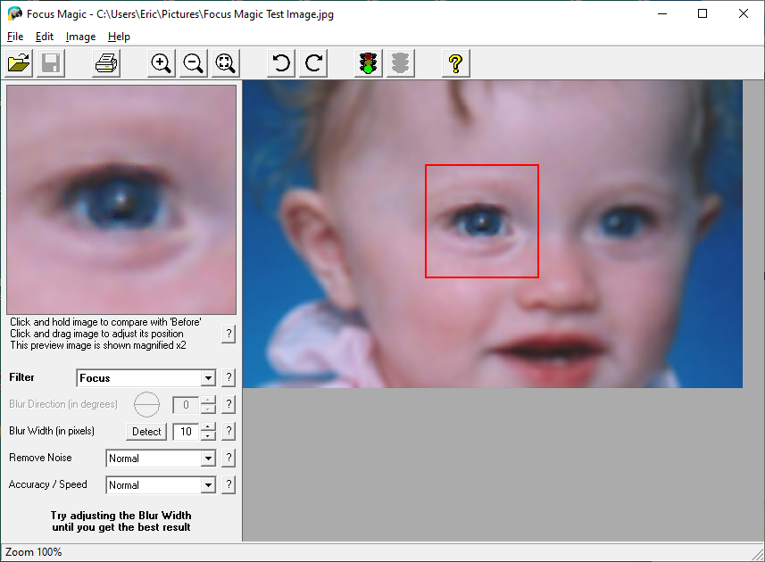
Task: Open an image file
Action: [x=18, y=62]
